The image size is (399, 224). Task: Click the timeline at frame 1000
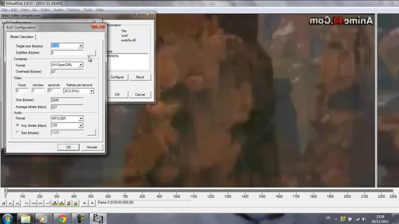[x=176, y=191]
